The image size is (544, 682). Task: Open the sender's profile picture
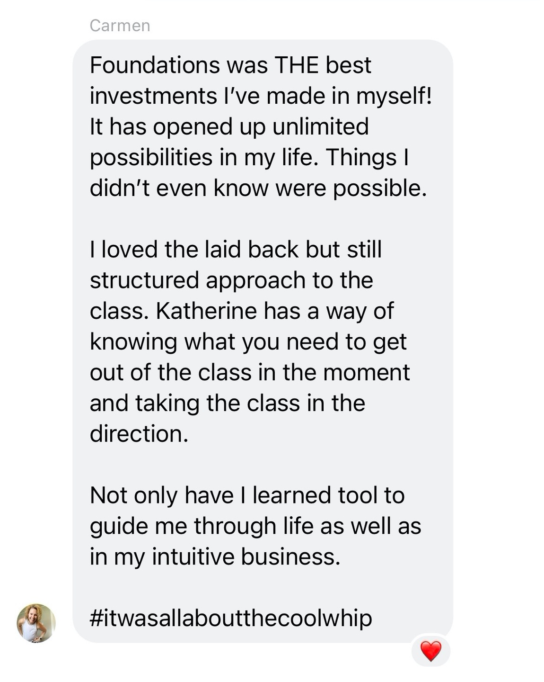point(36,623)
